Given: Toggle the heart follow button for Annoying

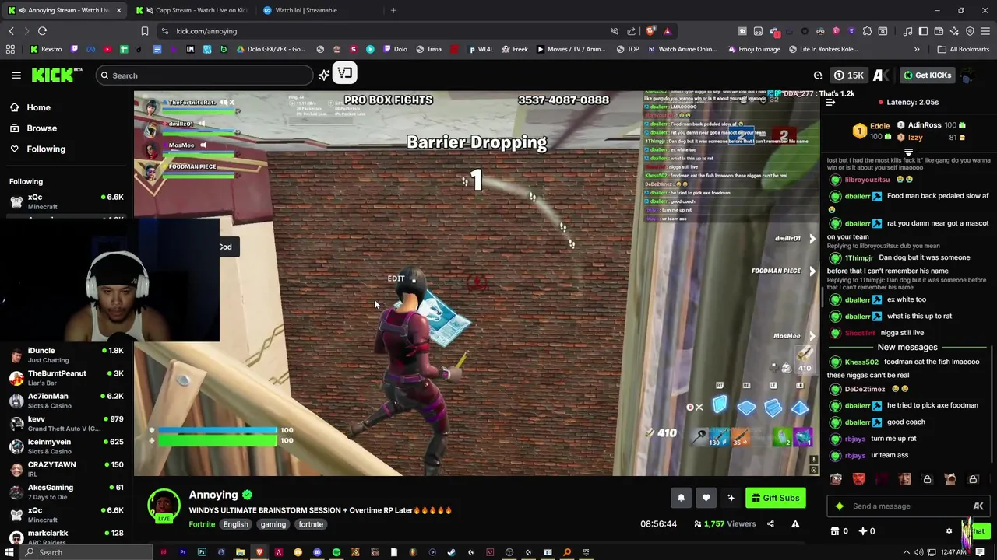Looking at the screenshot, I should (706, 498).
